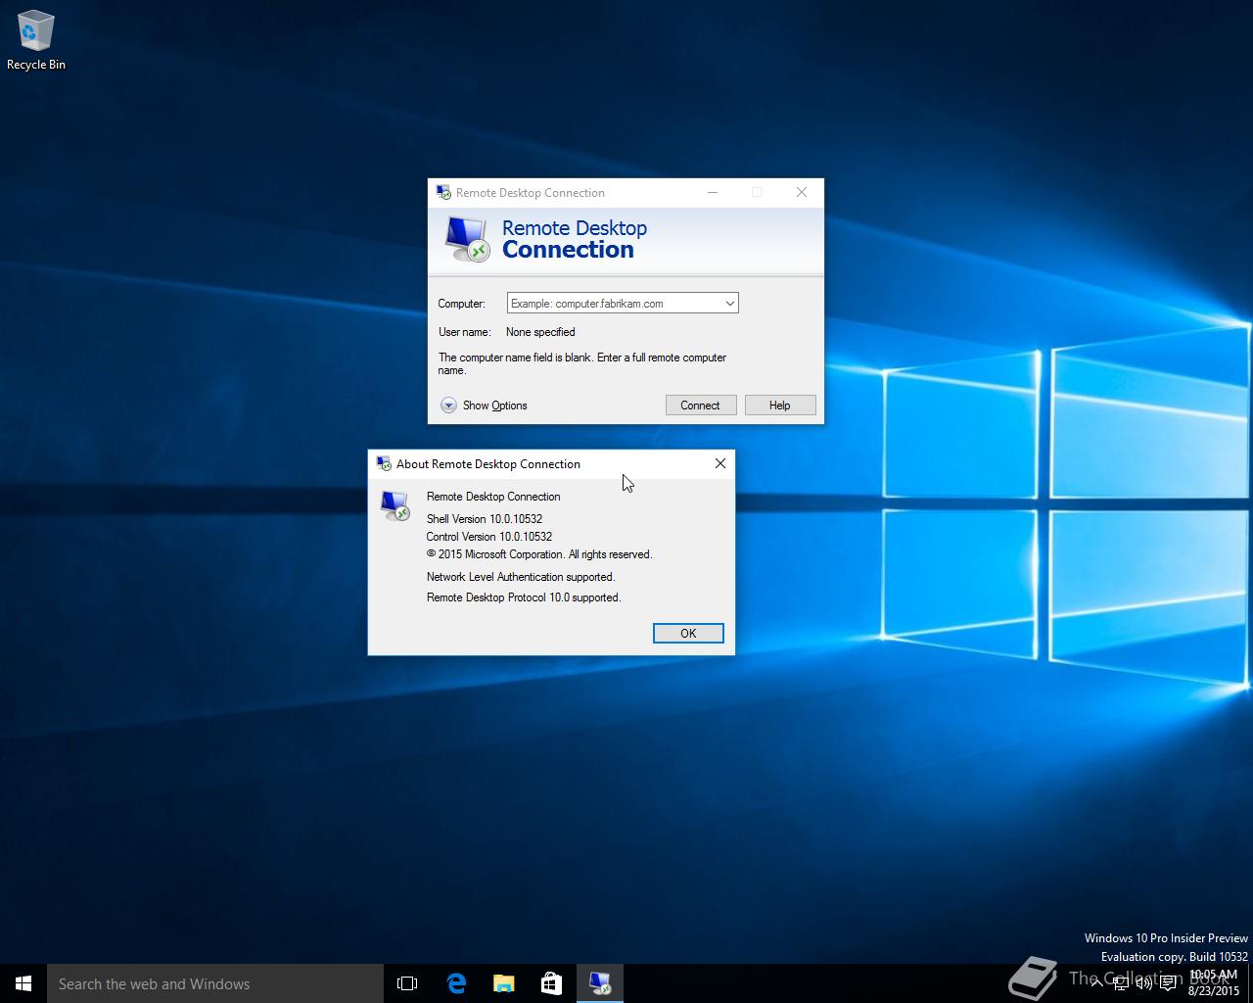1253x1003 pixels.
Task: Click the Connect button
Action: [x=701, y=406]
